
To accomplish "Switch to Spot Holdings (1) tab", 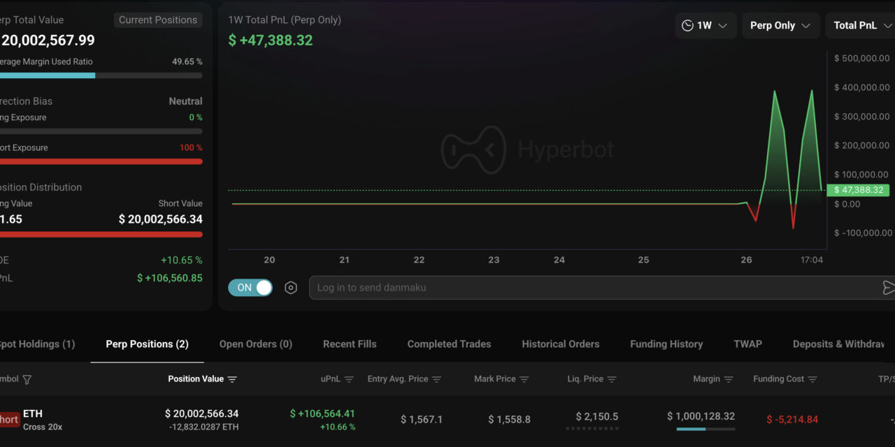I will tap(36, 344).
